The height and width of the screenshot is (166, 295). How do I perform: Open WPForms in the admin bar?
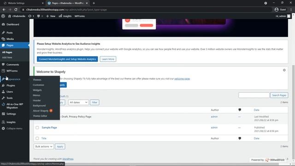tap(80, 16)
